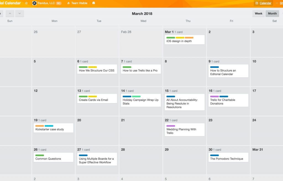Click date 12 in the Monday column
283x181 pixels.
point(36,91)
